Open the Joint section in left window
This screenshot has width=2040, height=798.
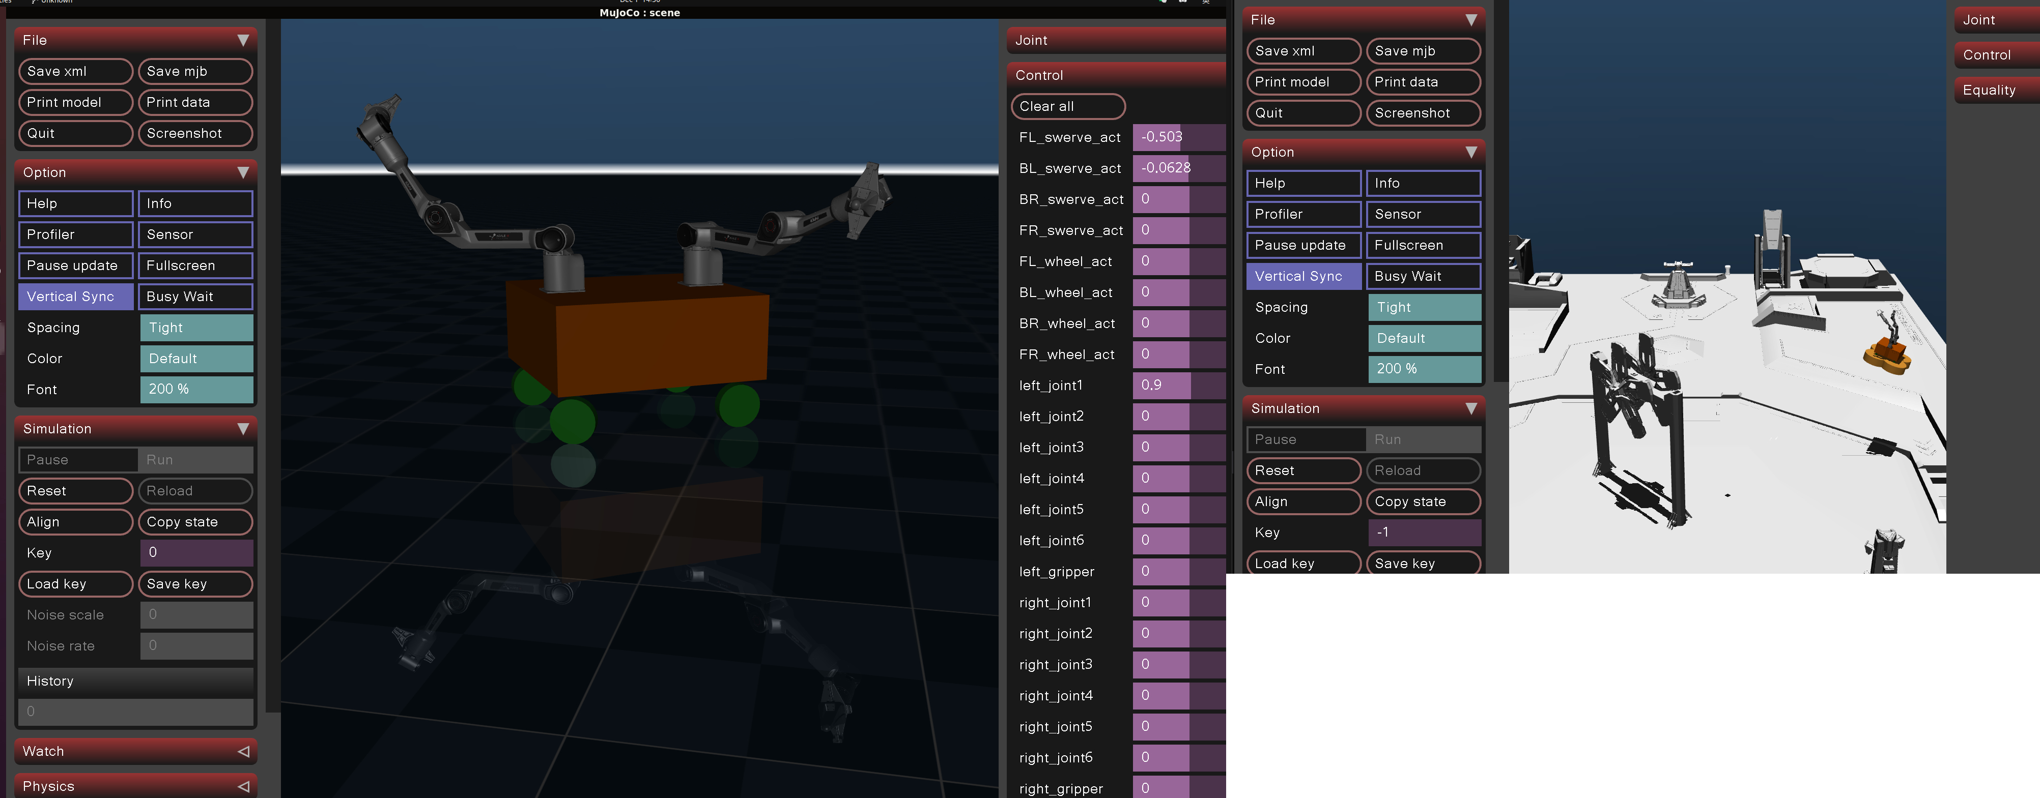coord(1117,40)
